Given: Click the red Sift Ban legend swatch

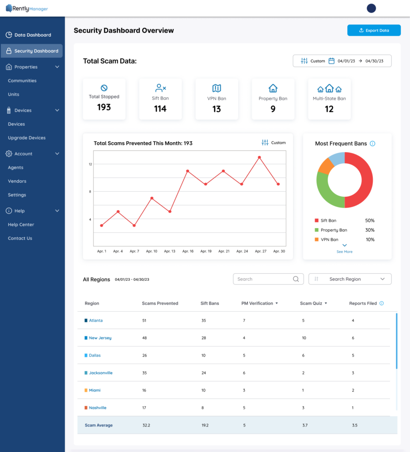Looking at the screenshot, I should point(316,221).
